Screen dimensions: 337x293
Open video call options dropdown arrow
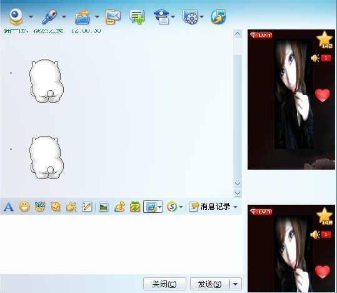click(x=31, y=16)
